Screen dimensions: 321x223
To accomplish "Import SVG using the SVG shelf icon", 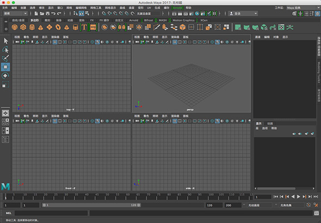I will tap(93, 27).
